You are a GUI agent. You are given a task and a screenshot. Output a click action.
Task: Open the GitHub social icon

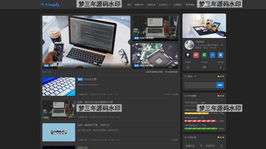click(x=188, y=55)
